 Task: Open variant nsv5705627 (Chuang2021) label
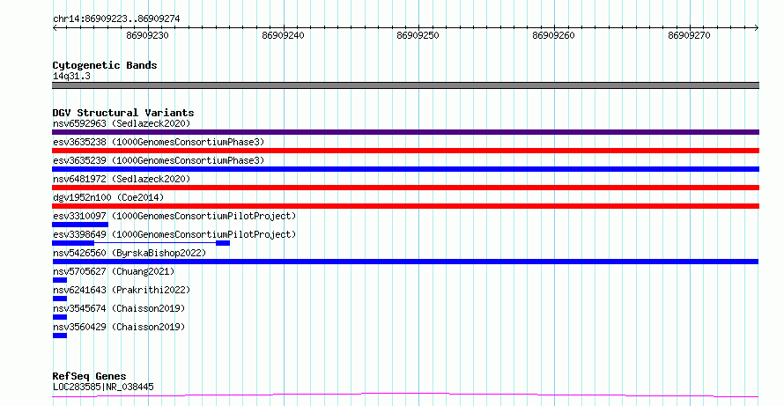coord(114,271)
